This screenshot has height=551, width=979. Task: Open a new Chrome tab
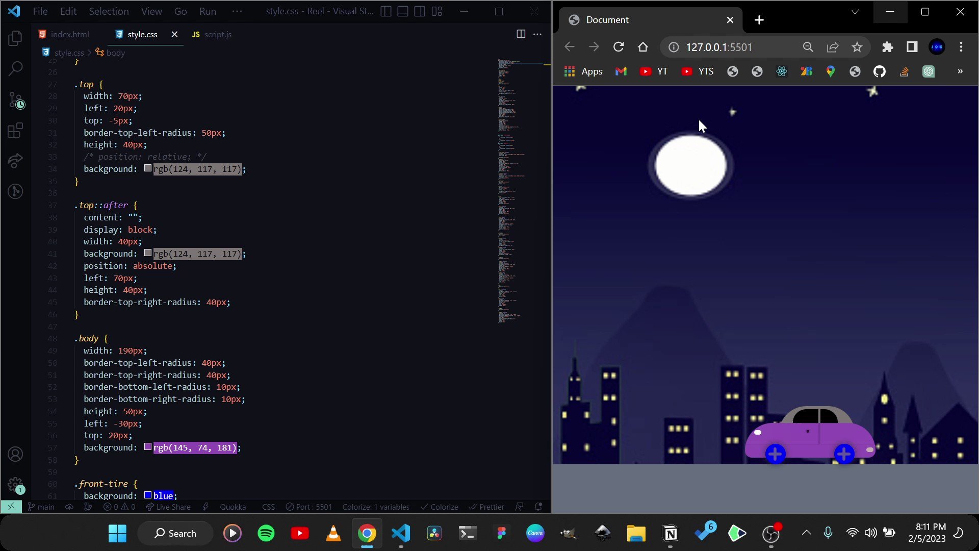click(759, 20)
